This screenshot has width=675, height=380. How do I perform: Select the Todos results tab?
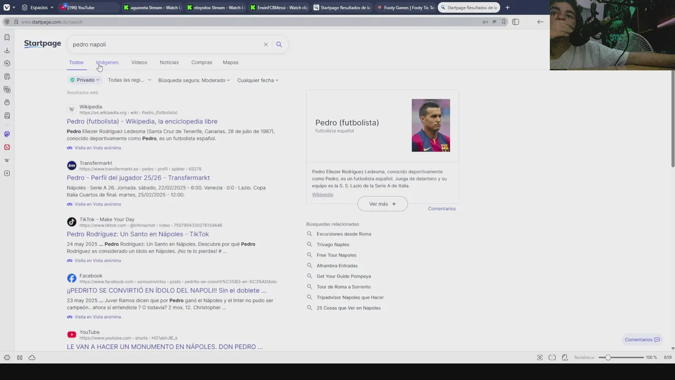[x=76, y=62]
